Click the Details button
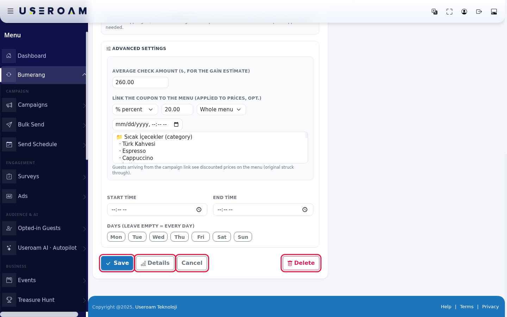This screenshot has width=507, height=317. point(155,263)
